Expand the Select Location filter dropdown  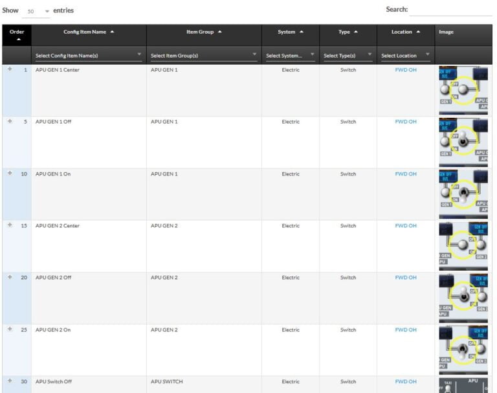[405, 55]
